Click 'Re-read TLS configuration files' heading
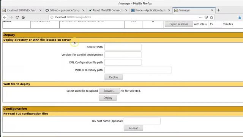The height and width of the screenshot is (137, 243). [26, 114]
